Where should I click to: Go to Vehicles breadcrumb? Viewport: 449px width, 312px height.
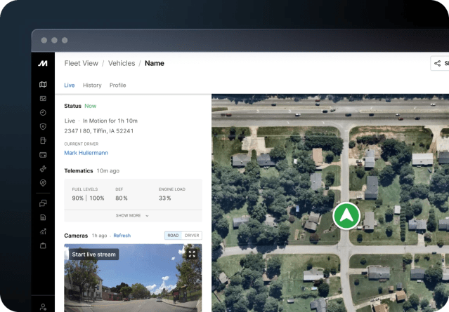pyautogui.click(x=122, y=63)
